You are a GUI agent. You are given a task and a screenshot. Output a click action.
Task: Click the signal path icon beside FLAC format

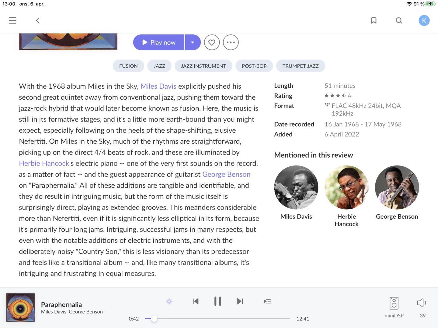click(327, 105)
